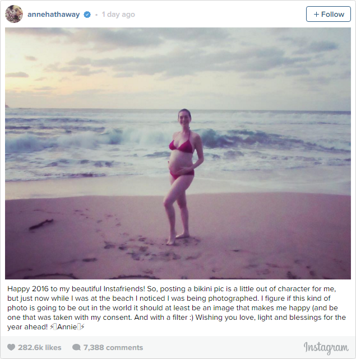Open the beach photo post
The height and width of the screenshot is (359, 356).
pyautogui.click(x=178, y=153)
